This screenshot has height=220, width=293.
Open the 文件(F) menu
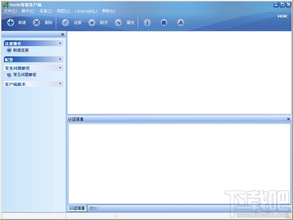click(10, 11)
